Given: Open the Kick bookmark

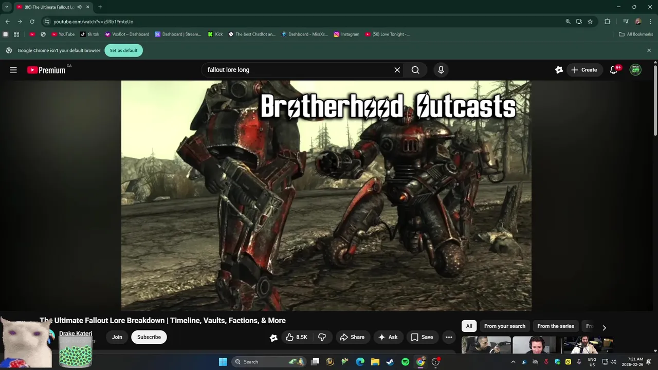Looking at the screenshot, I should (x=215, y=34).
